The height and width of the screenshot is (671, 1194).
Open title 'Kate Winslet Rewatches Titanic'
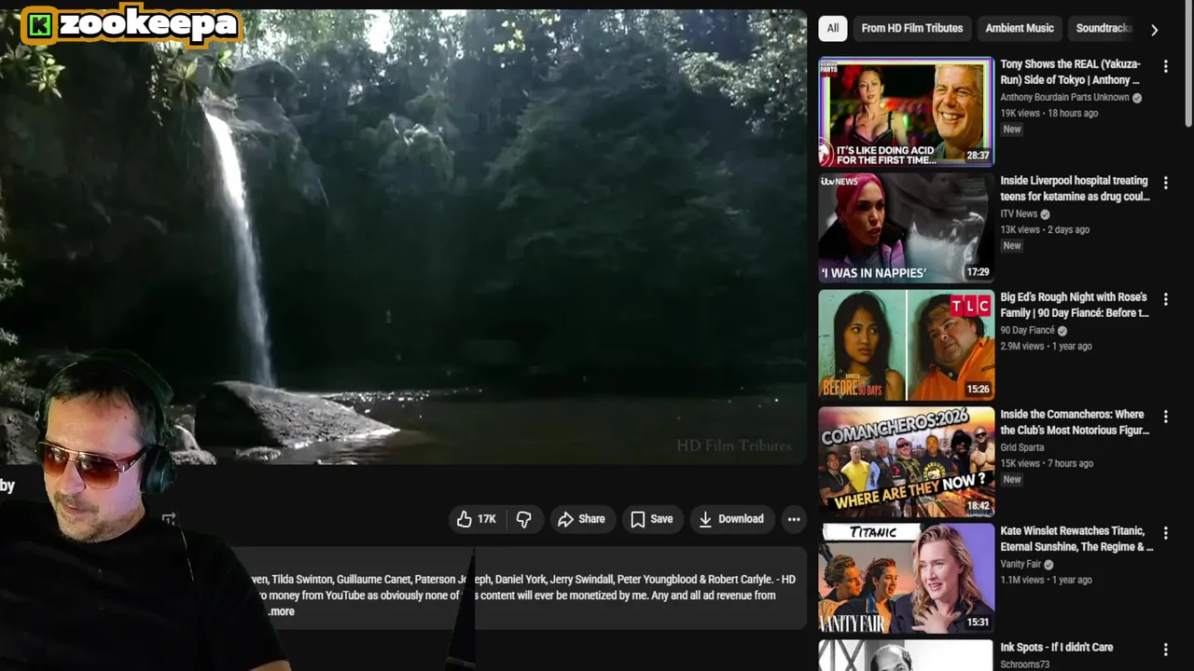(1077, 539)
